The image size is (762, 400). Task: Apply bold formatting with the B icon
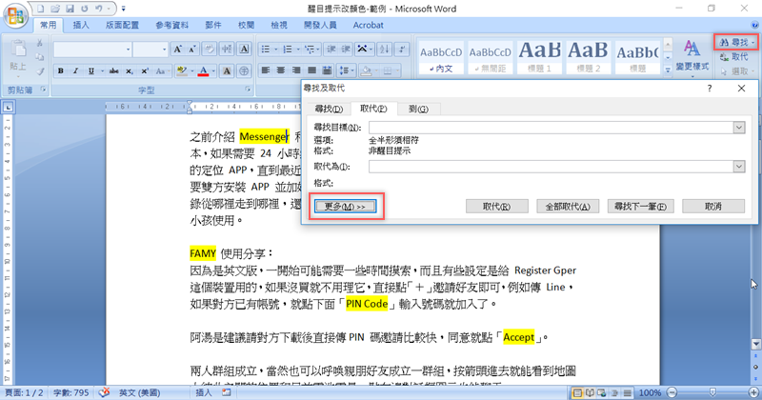(x=61, y=71)
